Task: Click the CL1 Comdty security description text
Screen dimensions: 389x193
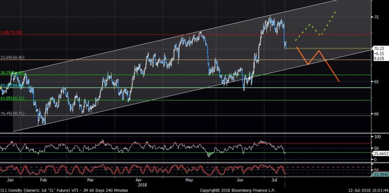Action: tap(64, 191)
